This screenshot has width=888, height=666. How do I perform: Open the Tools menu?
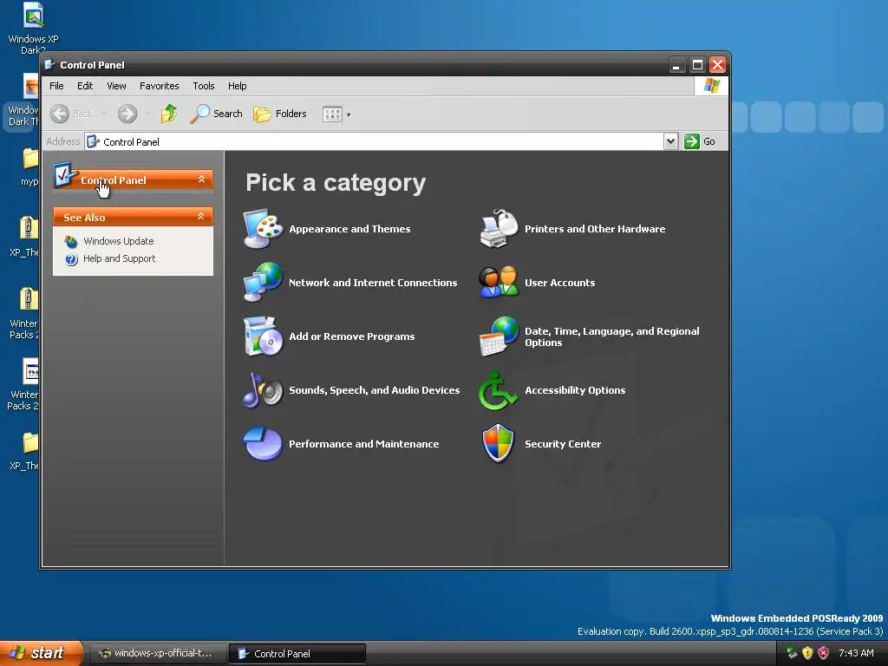(x=203, y=86)
